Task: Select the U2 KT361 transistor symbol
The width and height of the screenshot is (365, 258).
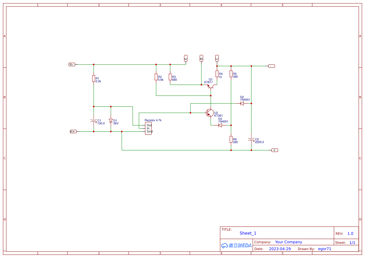Action: (210, 113)
